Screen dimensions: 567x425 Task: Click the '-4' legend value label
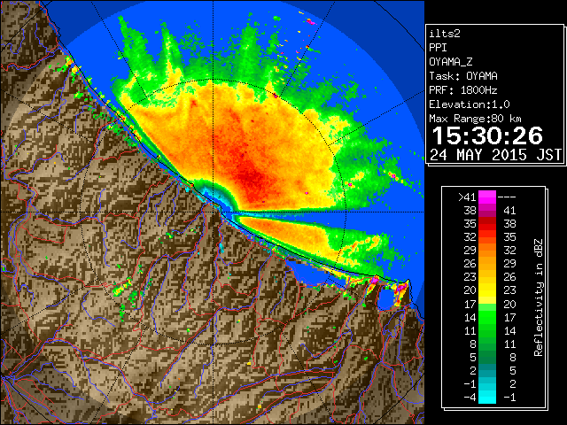pyautogui.click(x=470, y=398)
